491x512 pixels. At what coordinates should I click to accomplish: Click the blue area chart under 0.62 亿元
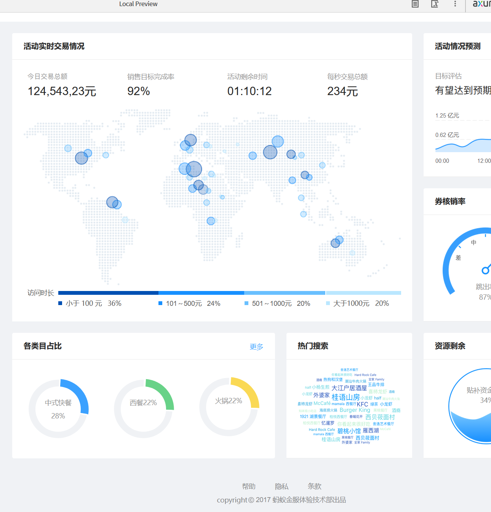[463, 146]
